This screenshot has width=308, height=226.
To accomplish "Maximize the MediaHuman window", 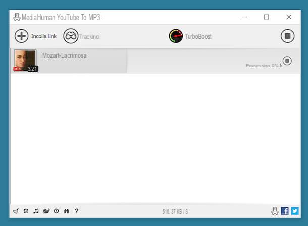I will pos(267,17).
